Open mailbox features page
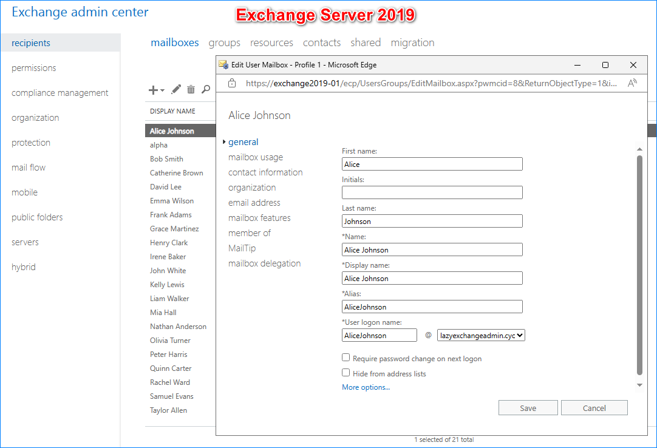This screenshot has height=448, width=657. [x=259, y=218]
